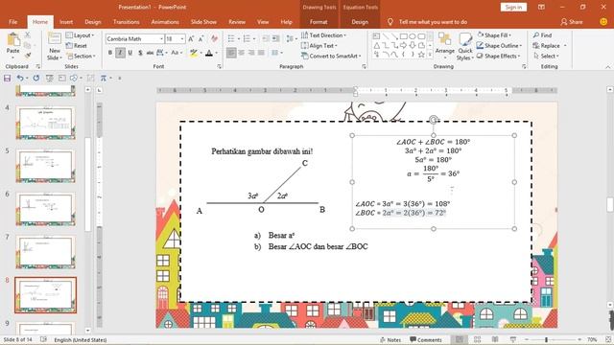614x345 pixels.
Task: Start slide show from status bar
Action: pos(513,339)
